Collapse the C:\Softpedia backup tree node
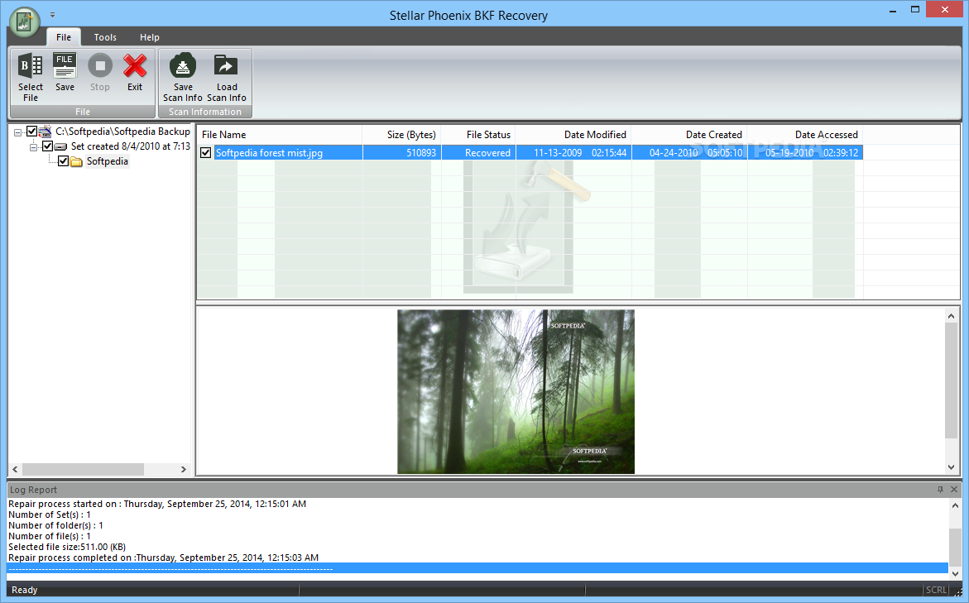This screenshot has width=969, height=603. [x=18, y=132]
